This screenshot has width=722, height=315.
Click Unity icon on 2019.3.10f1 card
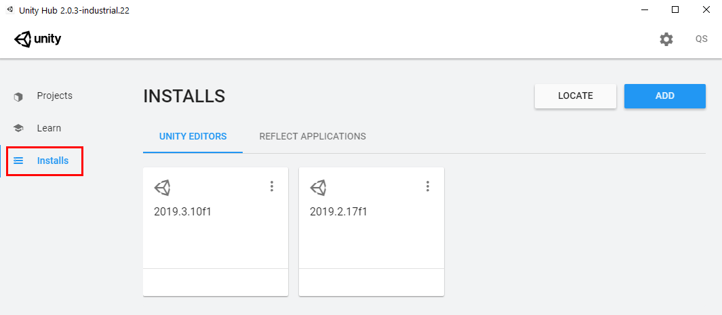(x=163, y=187)
